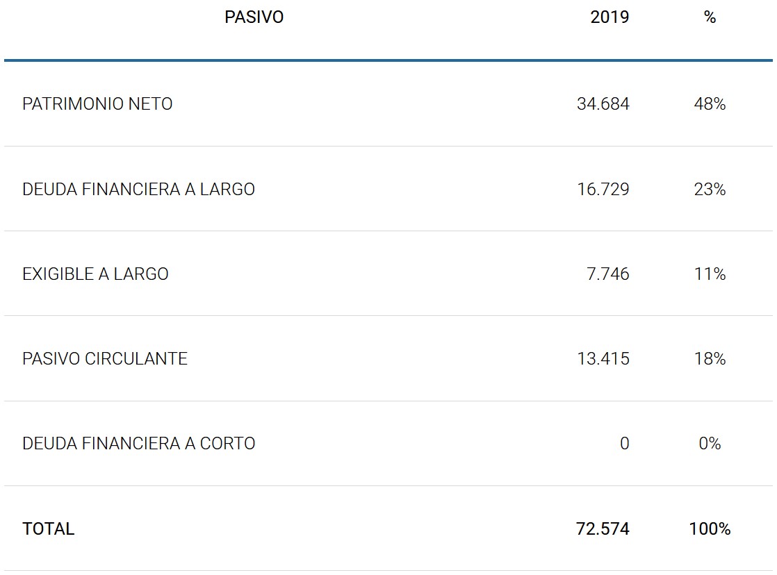Click the 100% total percentage
The width and height of the screenshot is (777, 575).
point(710,528)
